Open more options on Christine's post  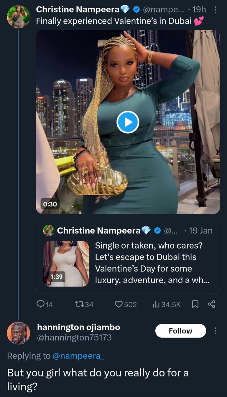point(216,10)
